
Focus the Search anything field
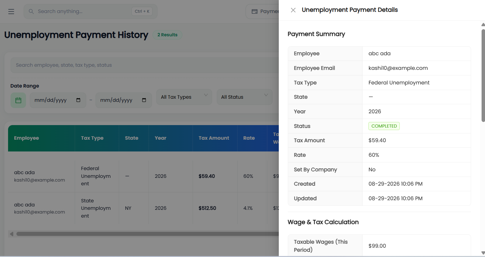91,11
